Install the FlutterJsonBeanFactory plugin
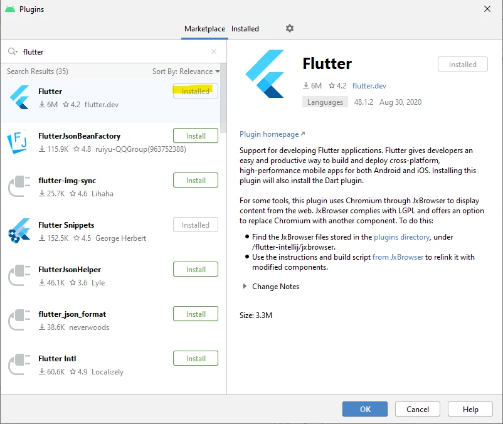The width and height of the screenshot is (503, 424). 196,135
